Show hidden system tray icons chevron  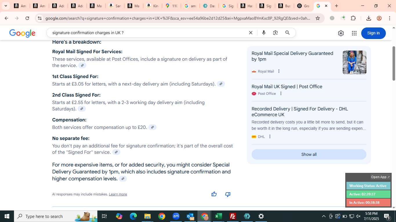click(x=324, y=216)
